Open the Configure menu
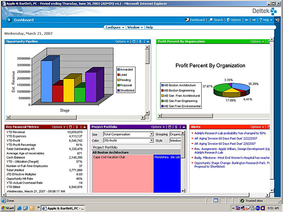This screenshot has width=283, height=212. [x=115, y=27]
